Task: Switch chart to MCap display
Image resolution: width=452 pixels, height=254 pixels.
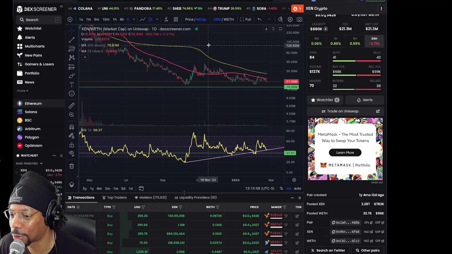Action: point(201,19)
